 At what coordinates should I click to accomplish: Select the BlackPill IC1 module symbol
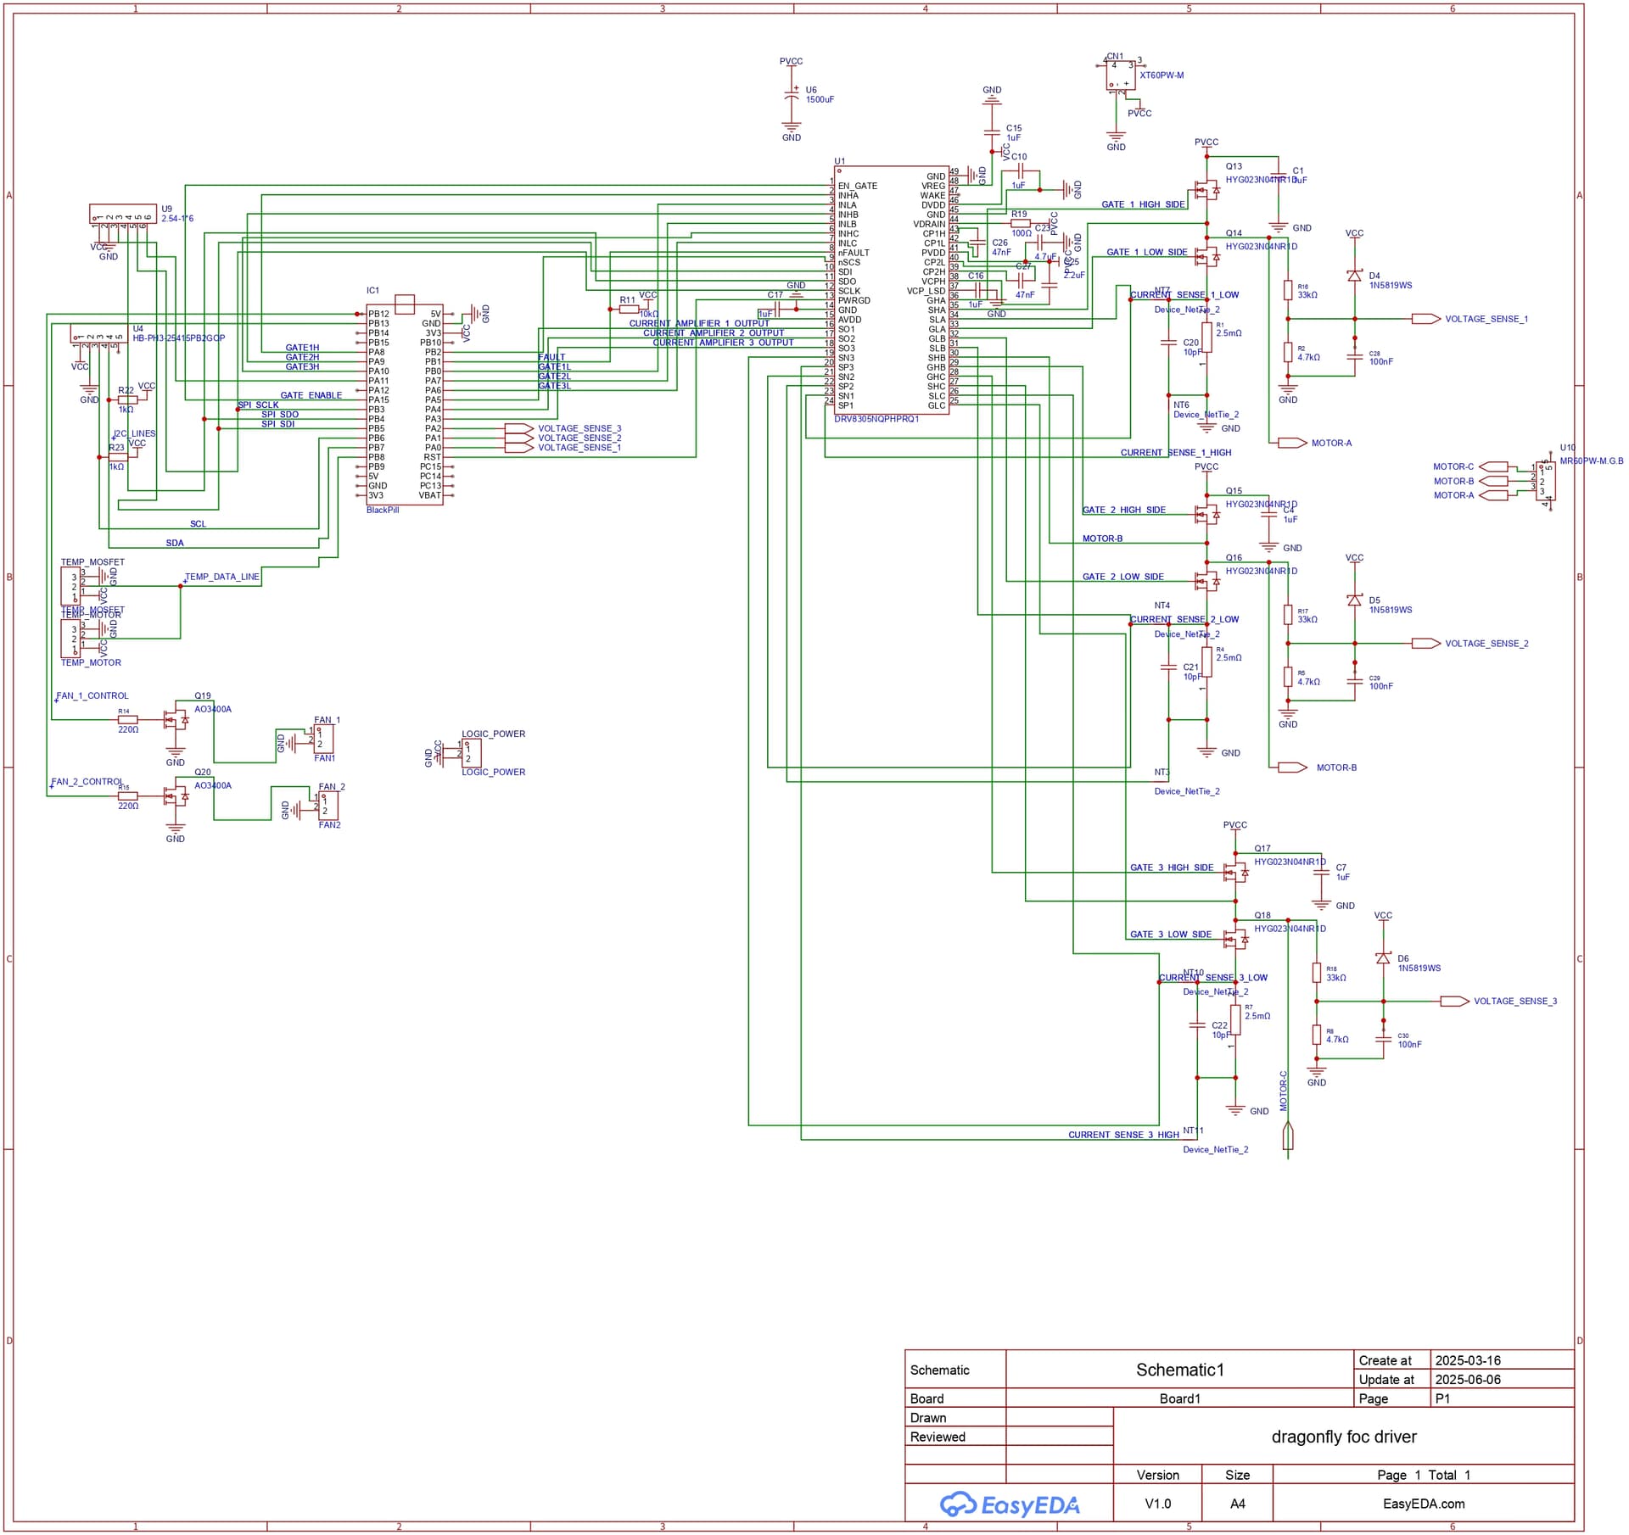(x=405, y=404)
